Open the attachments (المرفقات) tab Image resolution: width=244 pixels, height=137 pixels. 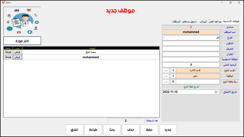click(x=176, y=21)
